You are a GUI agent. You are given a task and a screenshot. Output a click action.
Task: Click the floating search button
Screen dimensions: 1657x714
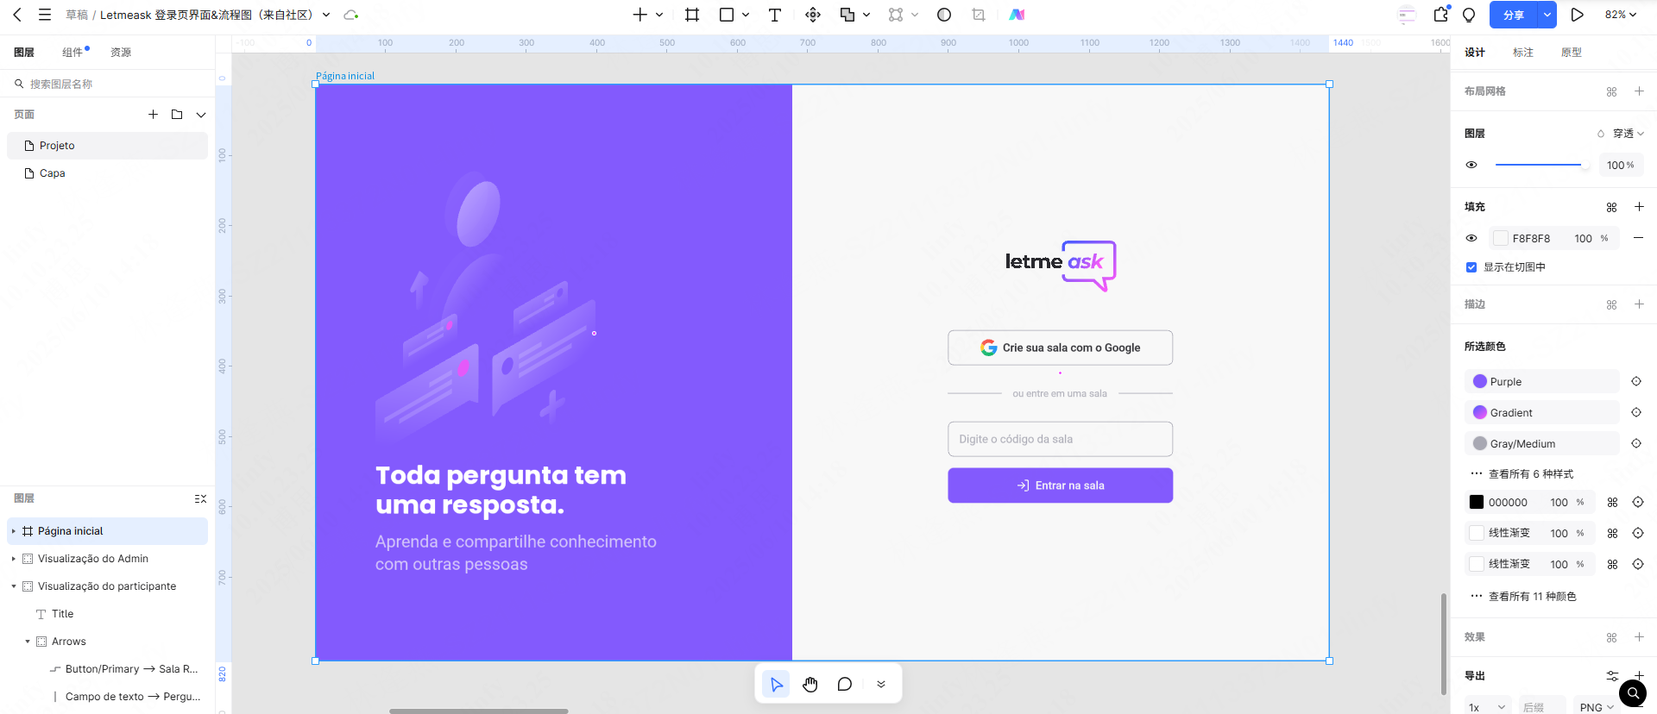coord(1633,693)
